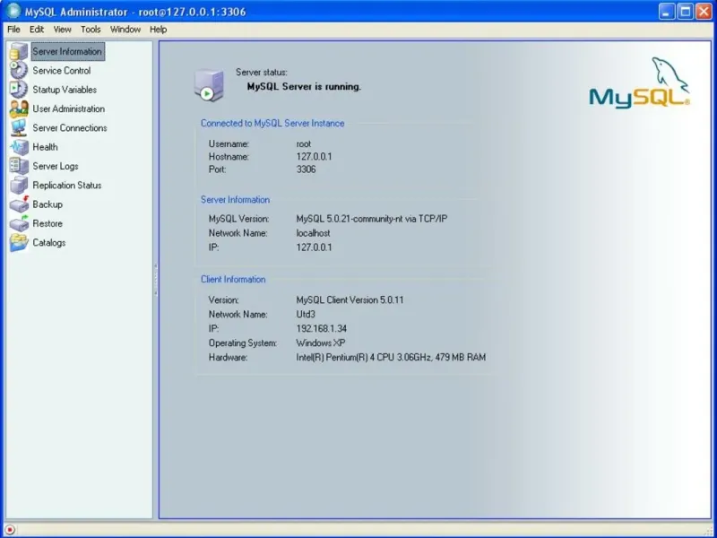Image resolution: width=717 pixels, height=538 pixels.
Task: Click the Catalogs folder icon
Action: (x=19, y=243)
